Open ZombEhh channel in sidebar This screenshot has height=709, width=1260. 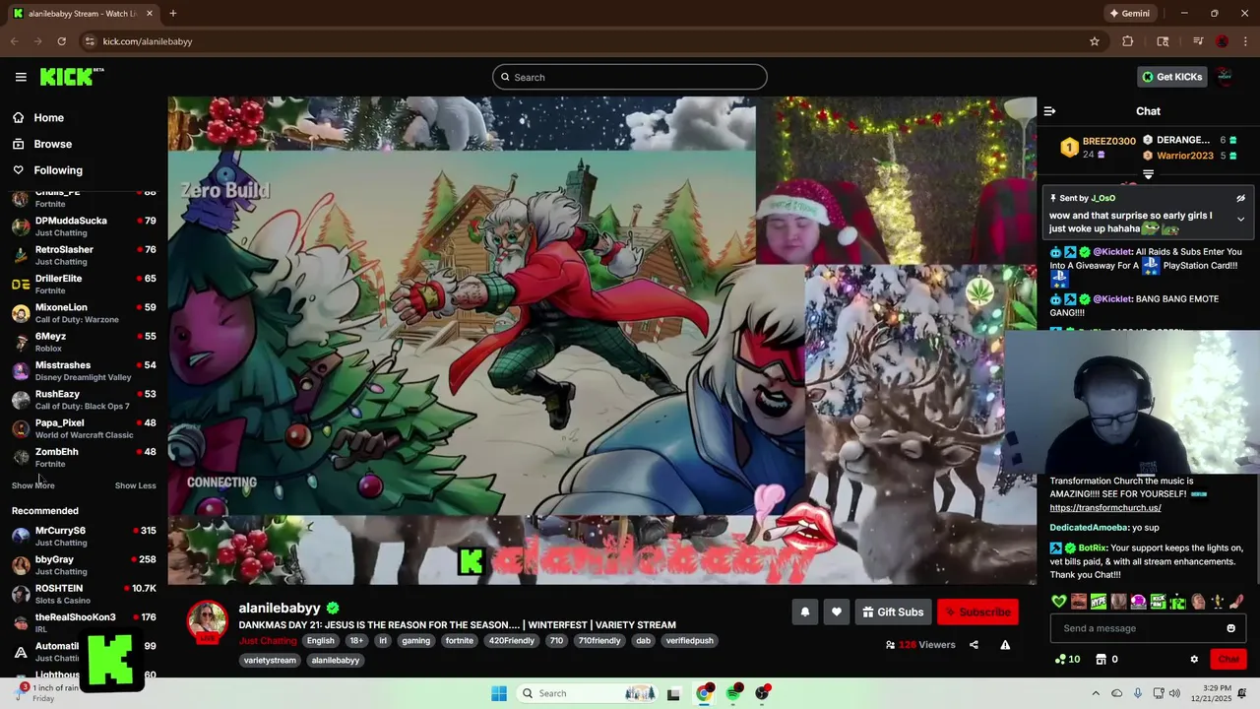tap(84, 457)
